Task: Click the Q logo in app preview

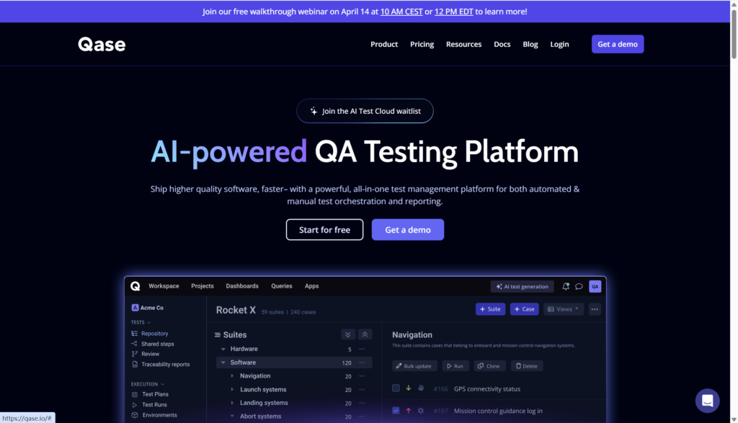Action: (135, 286)
